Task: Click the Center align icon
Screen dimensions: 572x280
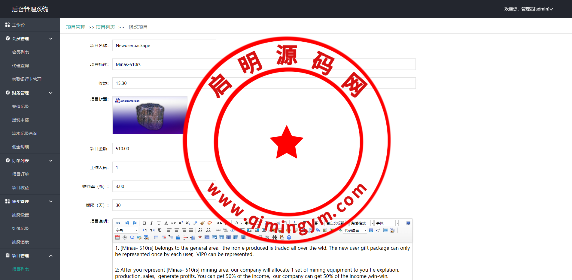Action: click(177, 230)
